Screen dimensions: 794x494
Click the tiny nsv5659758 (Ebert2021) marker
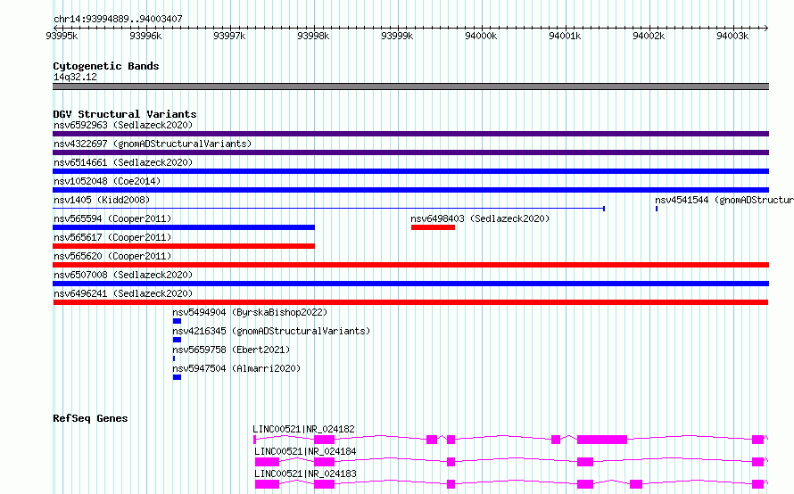174,358
